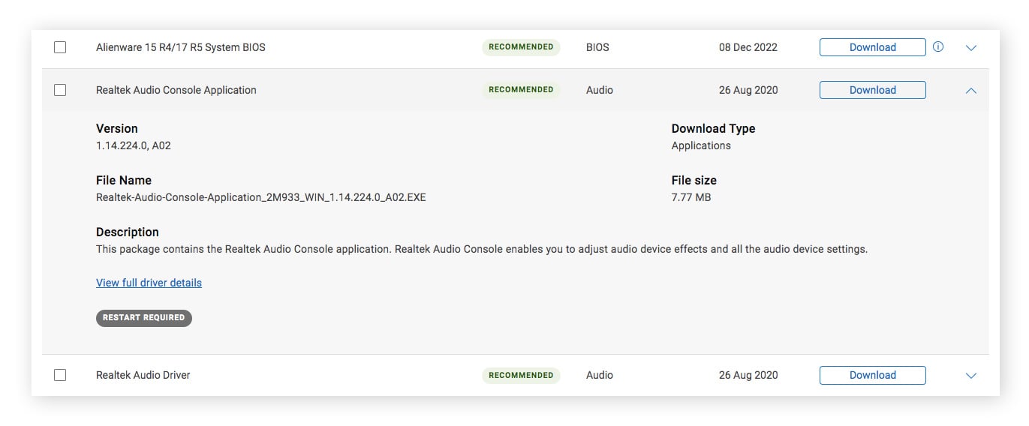The image size is (1029, 426).
Task: Download the Realtek Audio Console Application
Action: click(872, 90)
